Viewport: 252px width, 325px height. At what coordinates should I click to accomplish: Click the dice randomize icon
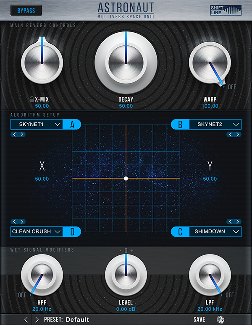[x=220, y=320]
